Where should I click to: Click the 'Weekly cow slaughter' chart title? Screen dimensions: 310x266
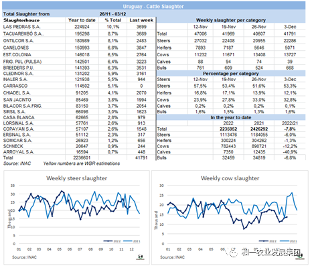click(230, 178)
